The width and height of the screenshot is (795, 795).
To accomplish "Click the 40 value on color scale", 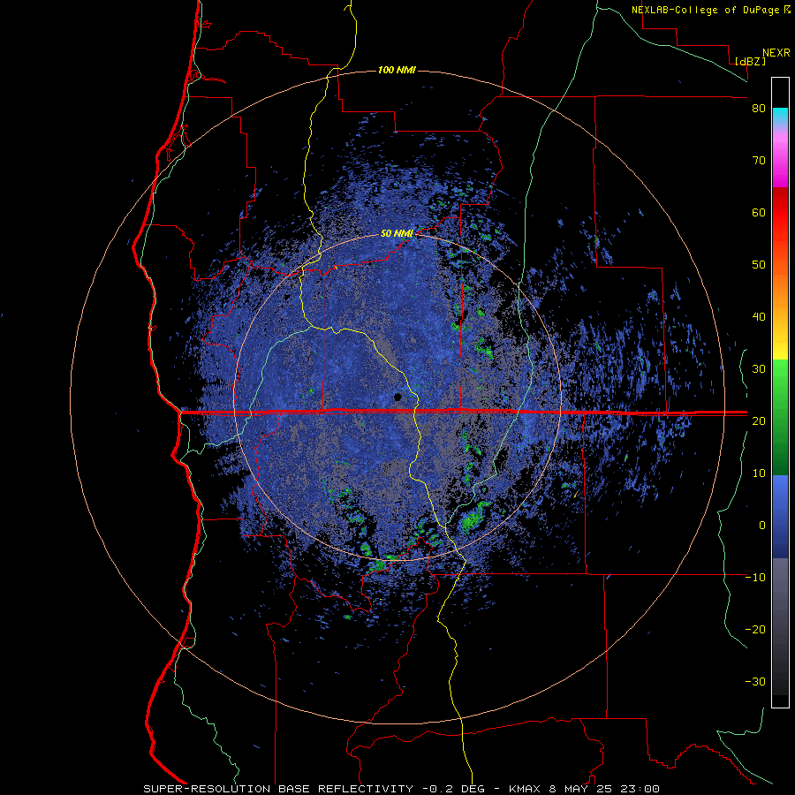I will point(759,317).
